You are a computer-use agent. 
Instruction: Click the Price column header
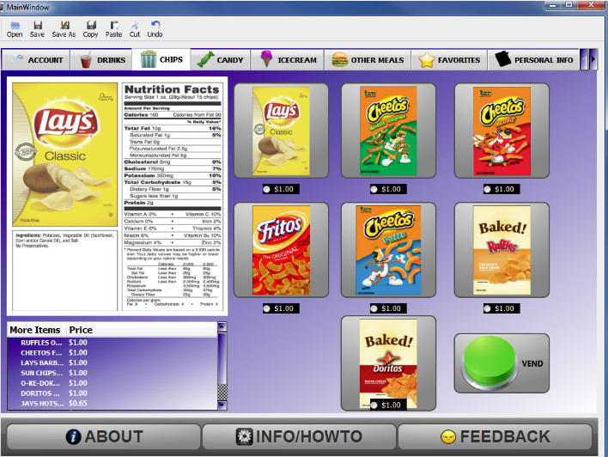(x=142, y=330)
